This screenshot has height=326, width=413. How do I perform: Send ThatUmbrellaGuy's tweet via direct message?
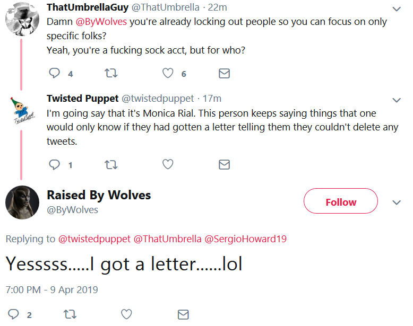tap(224, 73)
